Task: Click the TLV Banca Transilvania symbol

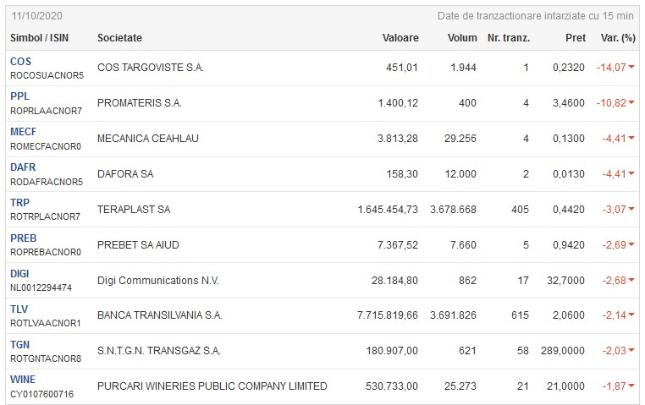Action: point(19,309)
